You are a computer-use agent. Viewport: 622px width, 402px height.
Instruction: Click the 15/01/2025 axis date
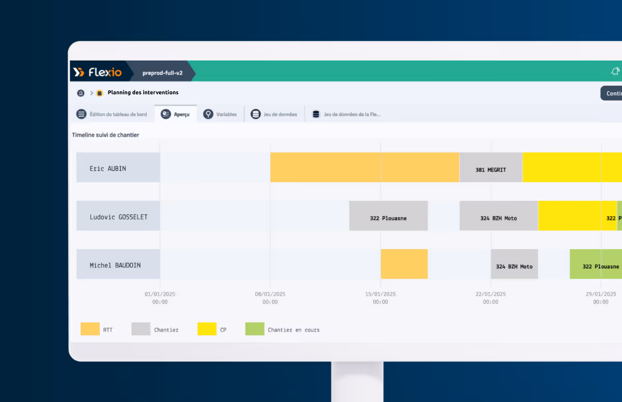(x=380, y=298)
